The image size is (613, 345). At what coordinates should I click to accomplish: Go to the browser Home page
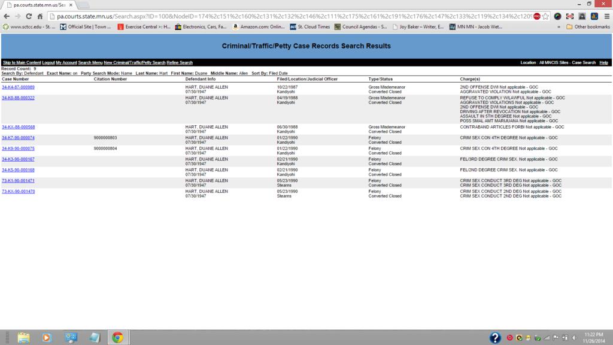pos(40,16)
